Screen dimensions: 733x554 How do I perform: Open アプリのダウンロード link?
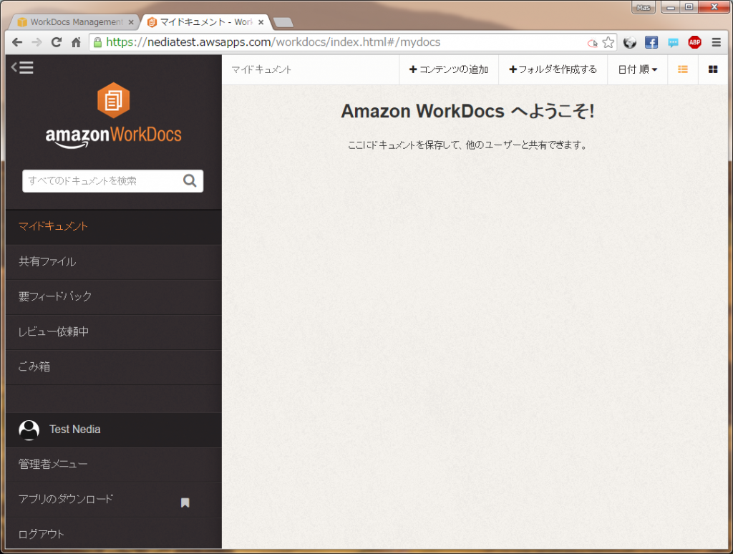[x=66, y=499]
